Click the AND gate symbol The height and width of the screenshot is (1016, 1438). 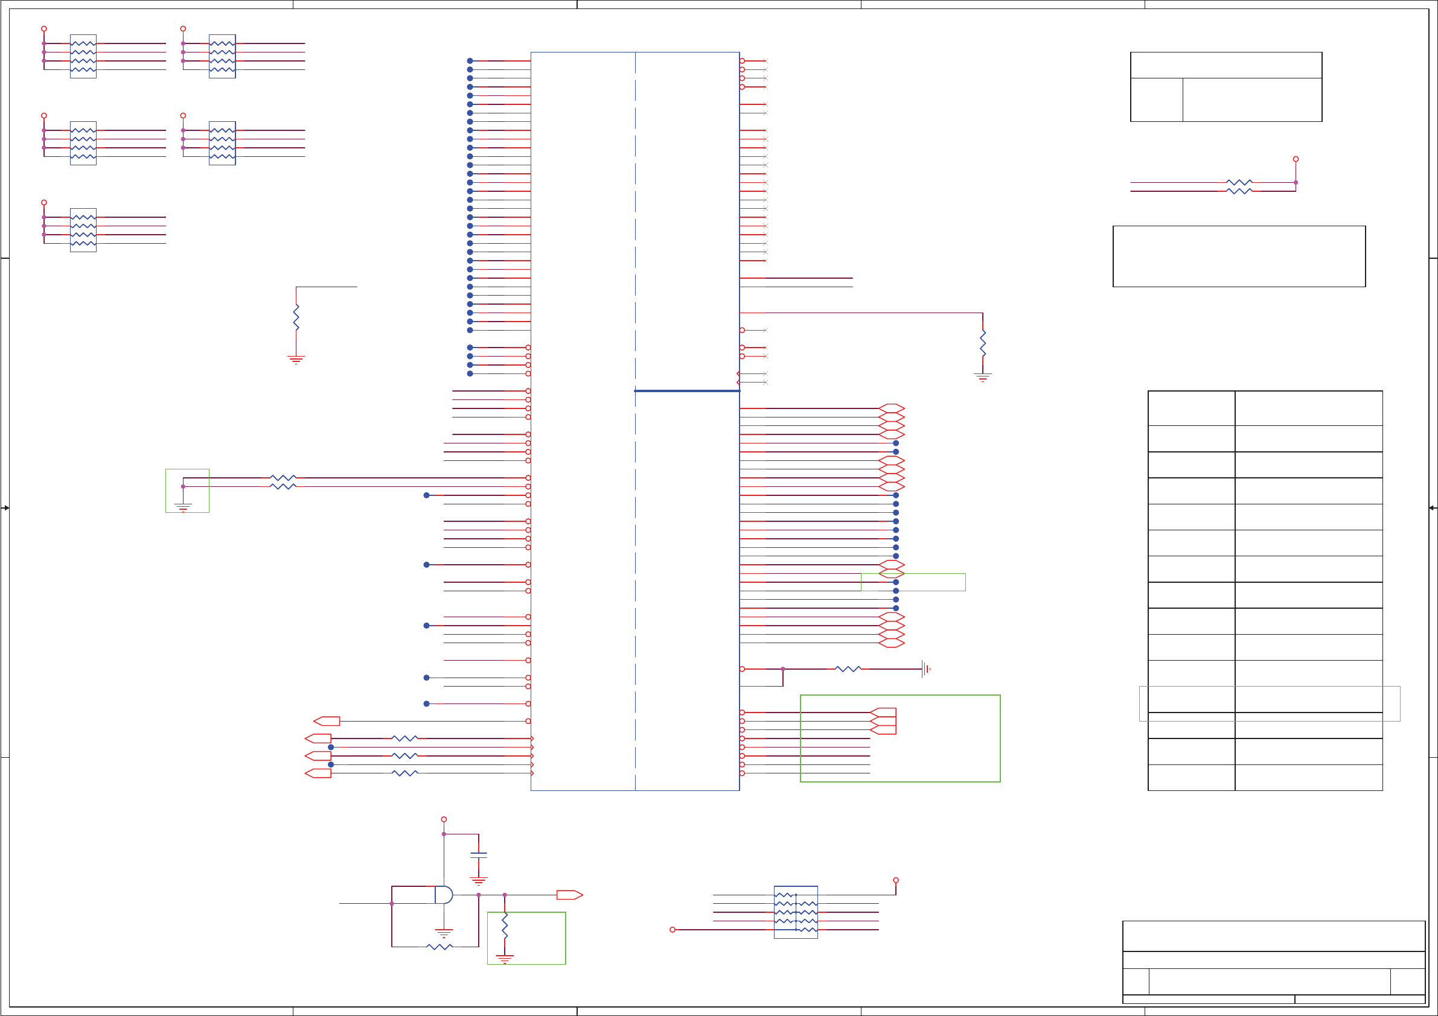point(444,895)
